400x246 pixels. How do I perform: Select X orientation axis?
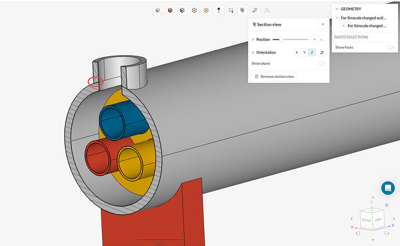297,52
